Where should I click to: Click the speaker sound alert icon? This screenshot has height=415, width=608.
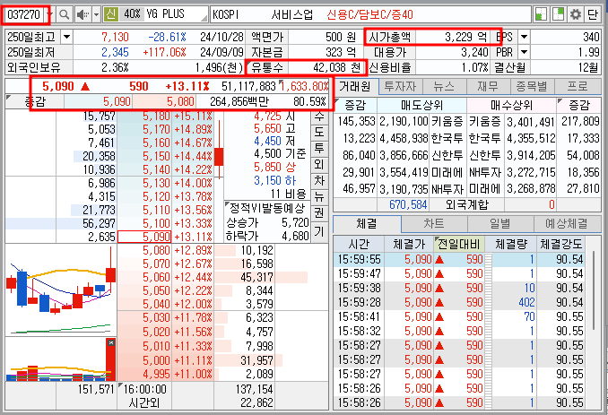coord(83,14)
